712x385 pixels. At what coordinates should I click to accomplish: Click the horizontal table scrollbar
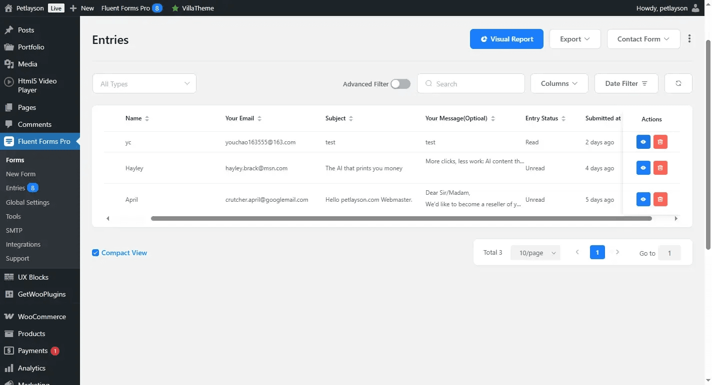click(401, 218)
